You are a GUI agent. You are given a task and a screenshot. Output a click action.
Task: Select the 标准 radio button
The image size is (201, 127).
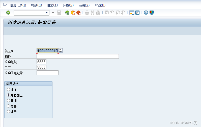click(x=9, y=89)
